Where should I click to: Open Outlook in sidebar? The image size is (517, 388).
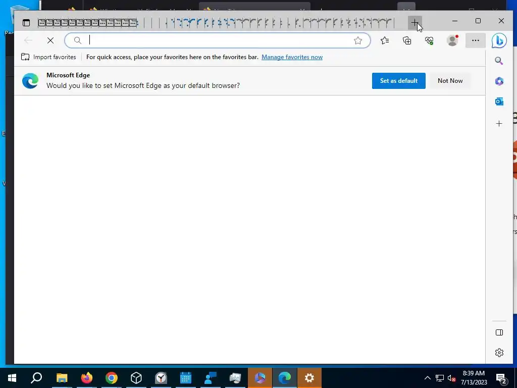click(499, 102)
